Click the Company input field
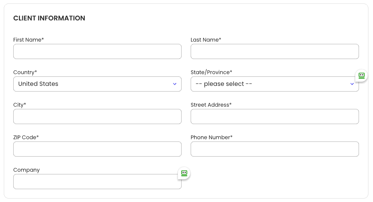The image size is (373, 202). tap(97, 182)
